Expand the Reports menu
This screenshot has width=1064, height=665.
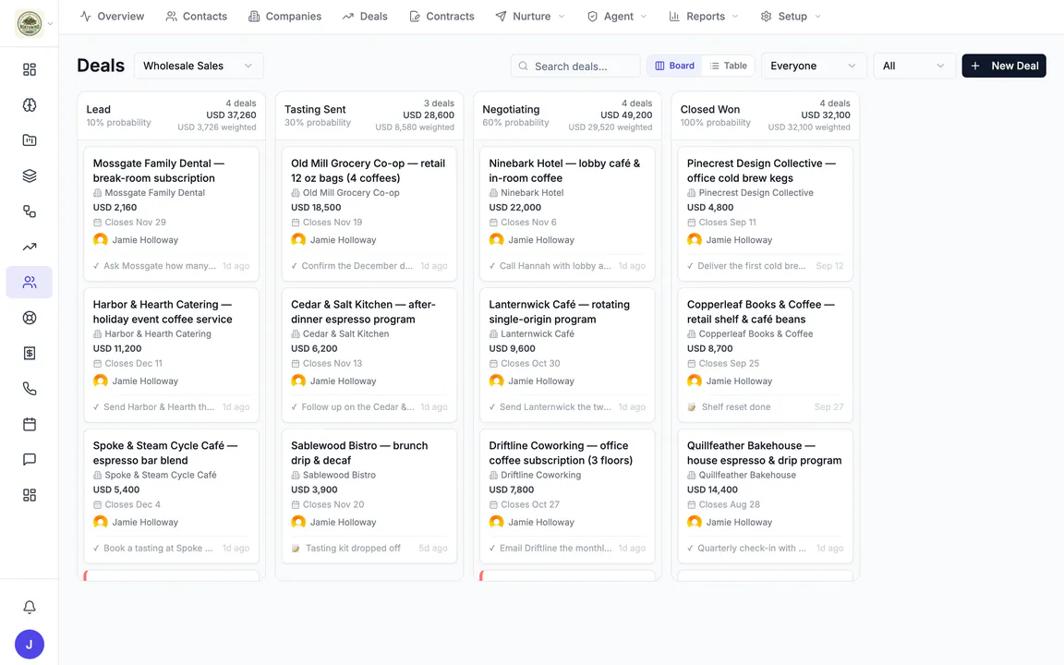(x=704, y=17)
